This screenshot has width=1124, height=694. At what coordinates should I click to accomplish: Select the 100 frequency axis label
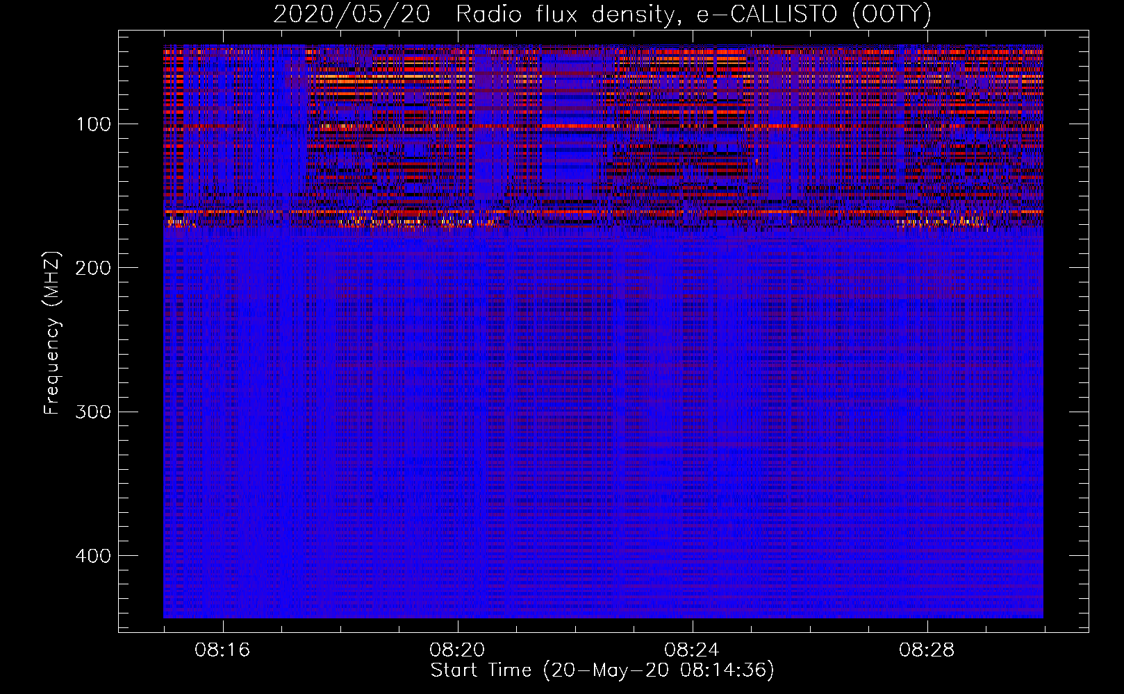click(x=94, y=125)
